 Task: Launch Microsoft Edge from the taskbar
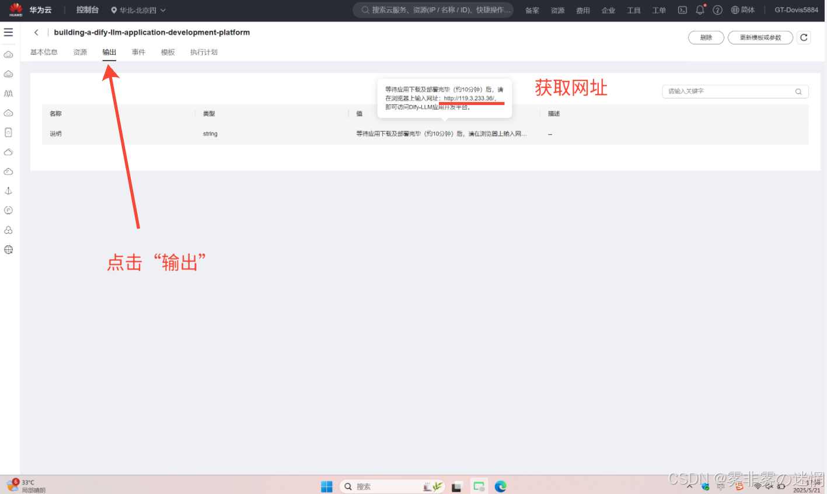[x=500, y=486]
